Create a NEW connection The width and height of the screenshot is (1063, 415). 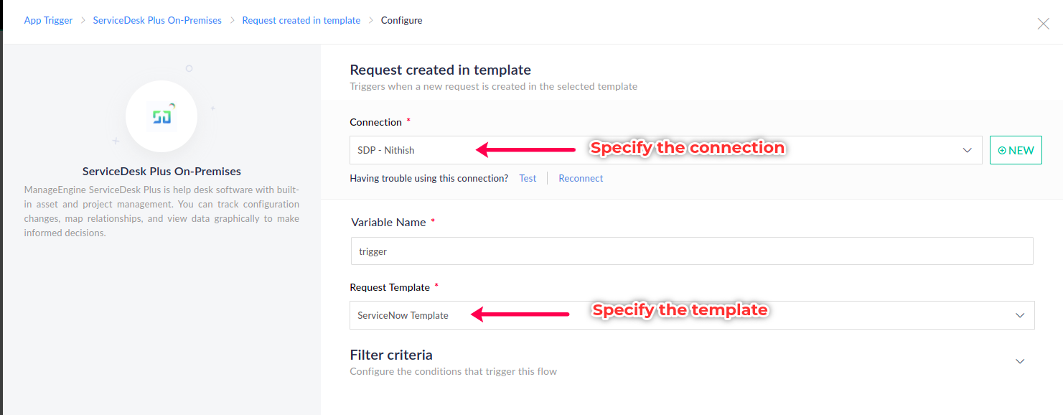pyautogui.click(x=1016, y=150)
